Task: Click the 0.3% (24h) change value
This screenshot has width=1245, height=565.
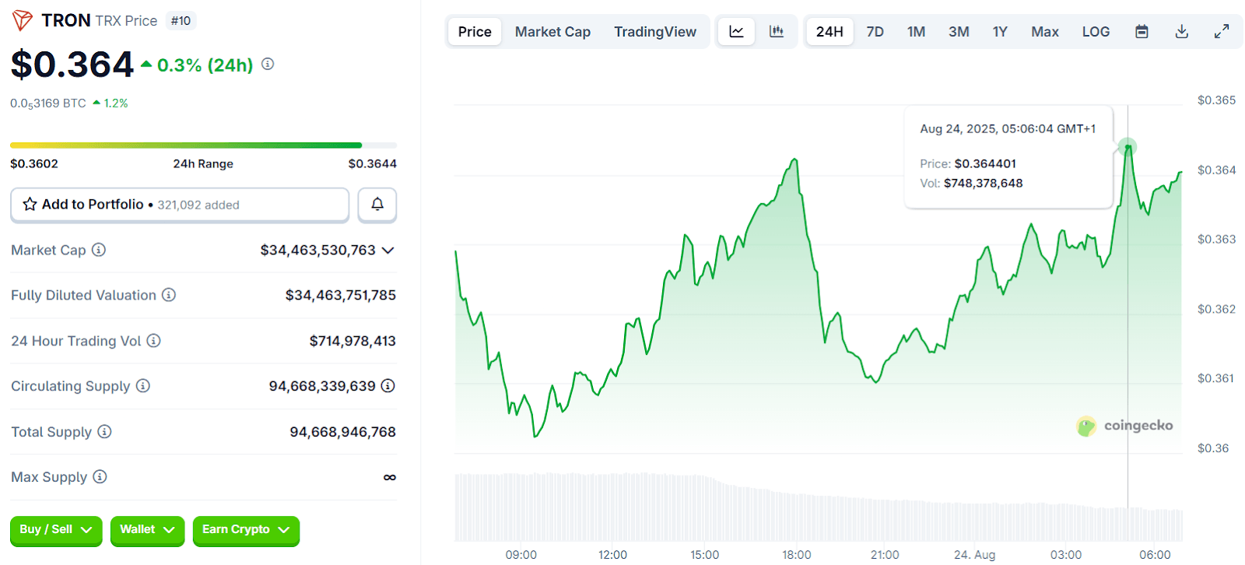Action: pyautogui.click(x=205, y=65)
